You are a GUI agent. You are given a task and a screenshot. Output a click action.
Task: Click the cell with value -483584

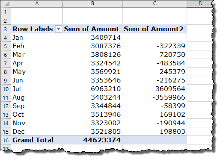154,63
